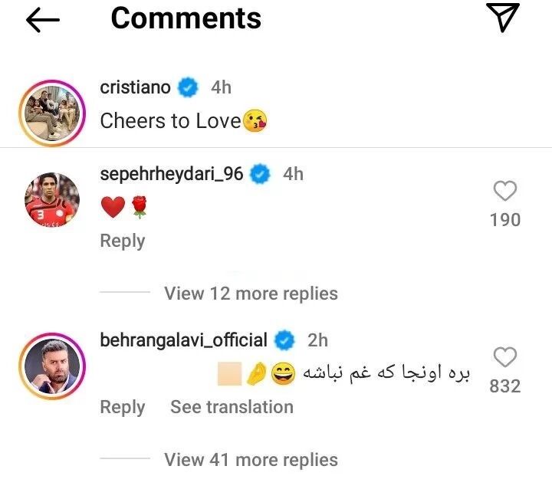The height and width of the screenshot is (489, 552).
Task: Click behrangalavi_official's verified badge
Action: pyautogui.click(x=284, y=339)
